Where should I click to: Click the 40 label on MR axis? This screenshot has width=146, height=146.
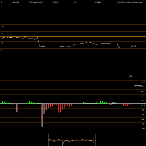[x=142, y=96]
